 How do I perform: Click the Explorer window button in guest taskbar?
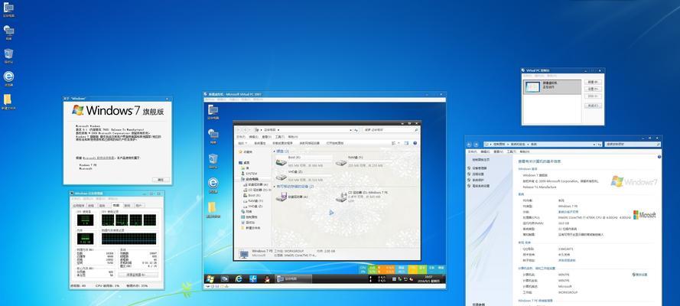(x=293, y=278)
